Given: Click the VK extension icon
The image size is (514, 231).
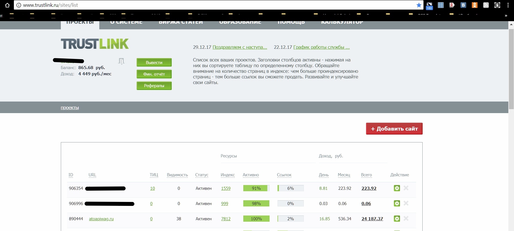Looking at the screenshot, I should [463, 5].
